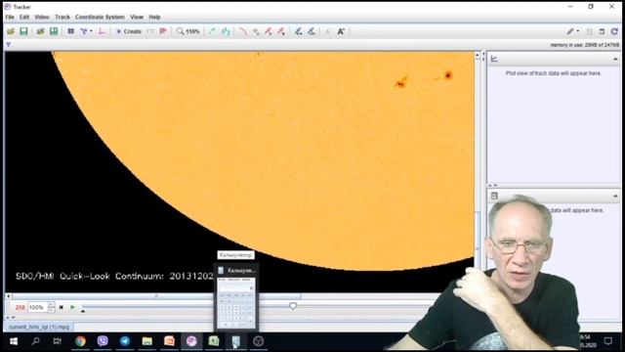
Task: Open Google Chrome from the taskbar
Action: click(x=80, y=341)
